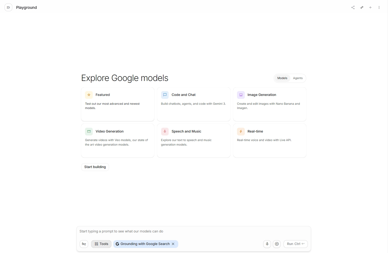Start a new chat with plus icon
388x253 pixels.
pyautogui.click(x=370, y=7)
